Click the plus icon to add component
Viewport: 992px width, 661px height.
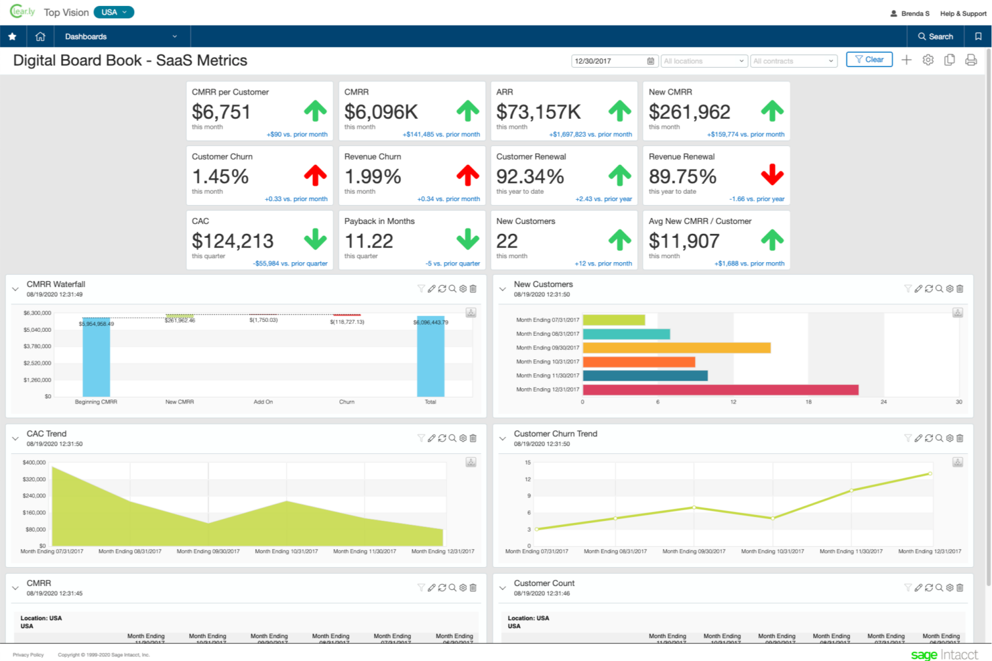(x=906, y=60)
